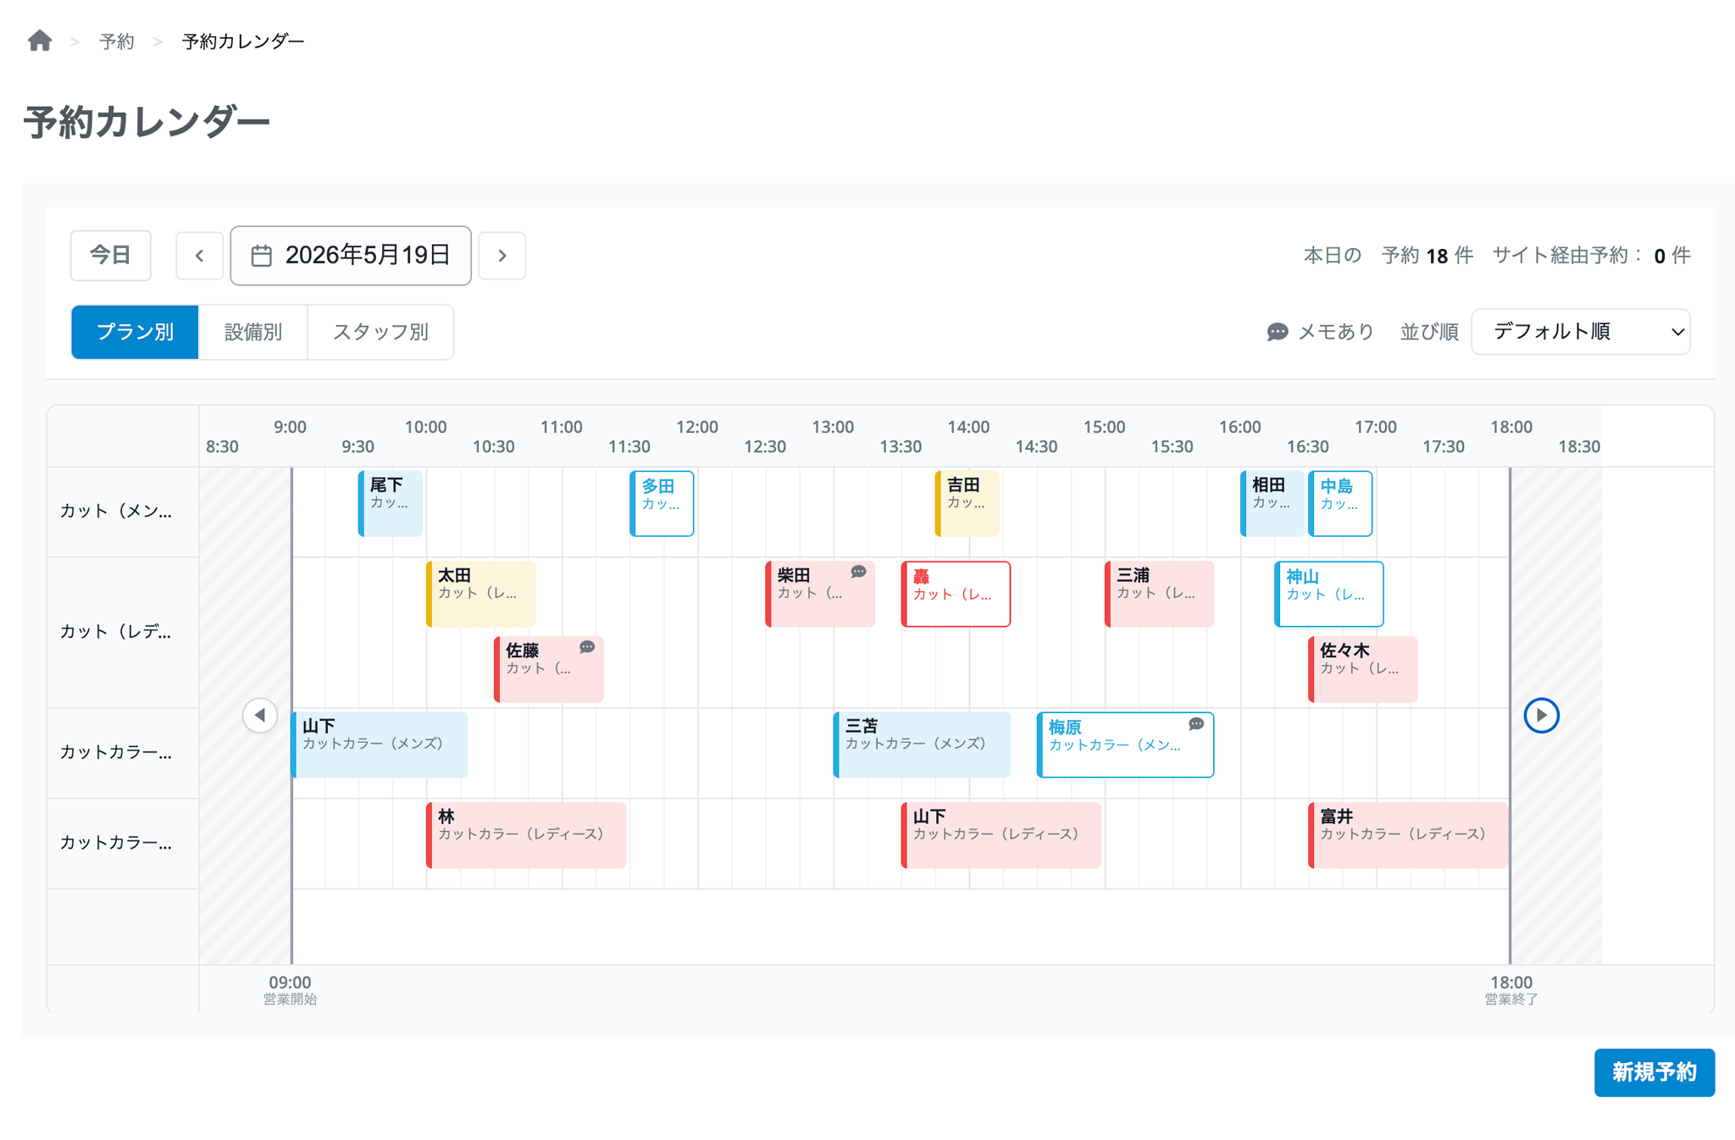This screenshot has height=1140, width=1735.
Task: Click the 18:00 営業終了 marker label
Action: 1511,989
